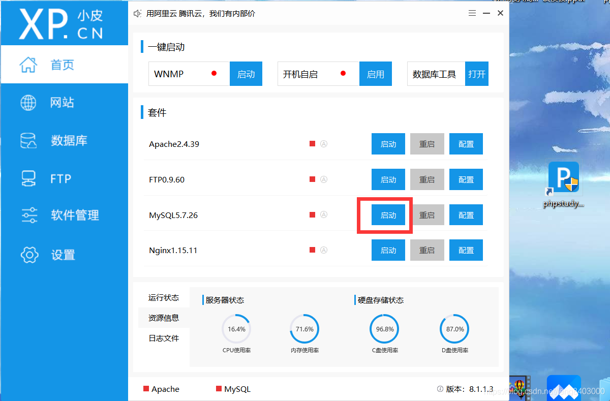Open 软件管理 software management section
The width and height of the screenshot is (610, 401).
[x=64, y=215]
